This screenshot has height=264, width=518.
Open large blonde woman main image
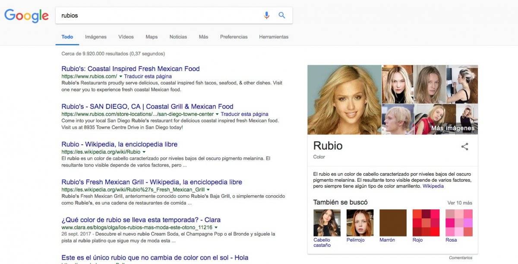pos(344,100)
